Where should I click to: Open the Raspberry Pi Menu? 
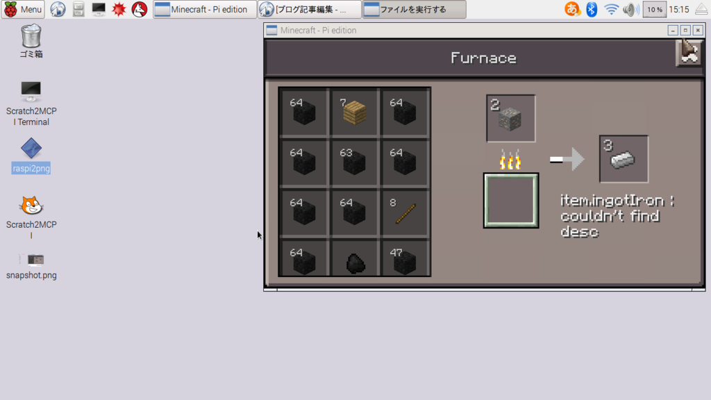[x=23, y=9]
